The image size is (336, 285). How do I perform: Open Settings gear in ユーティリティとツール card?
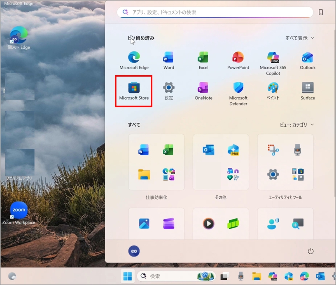click(x=273, y=174)
